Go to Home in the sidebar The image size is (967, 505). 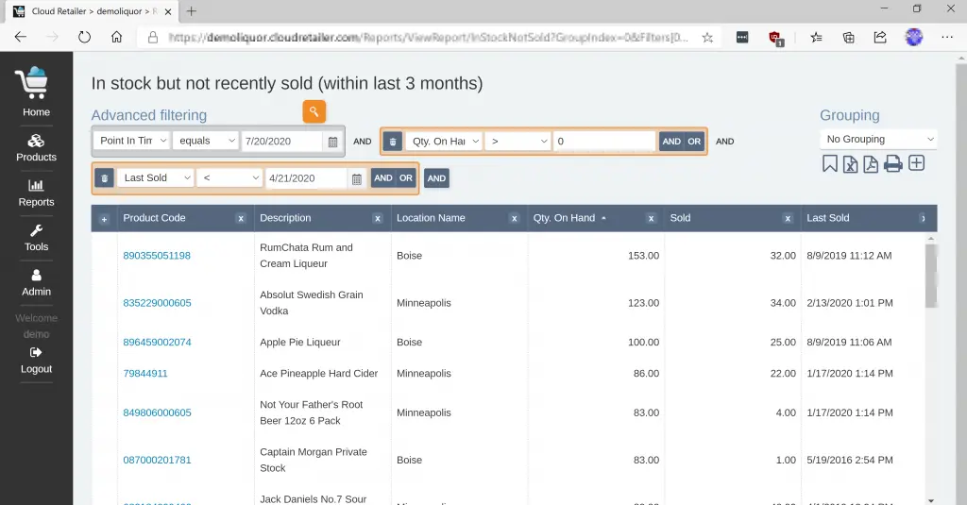(x=36, y=92)
